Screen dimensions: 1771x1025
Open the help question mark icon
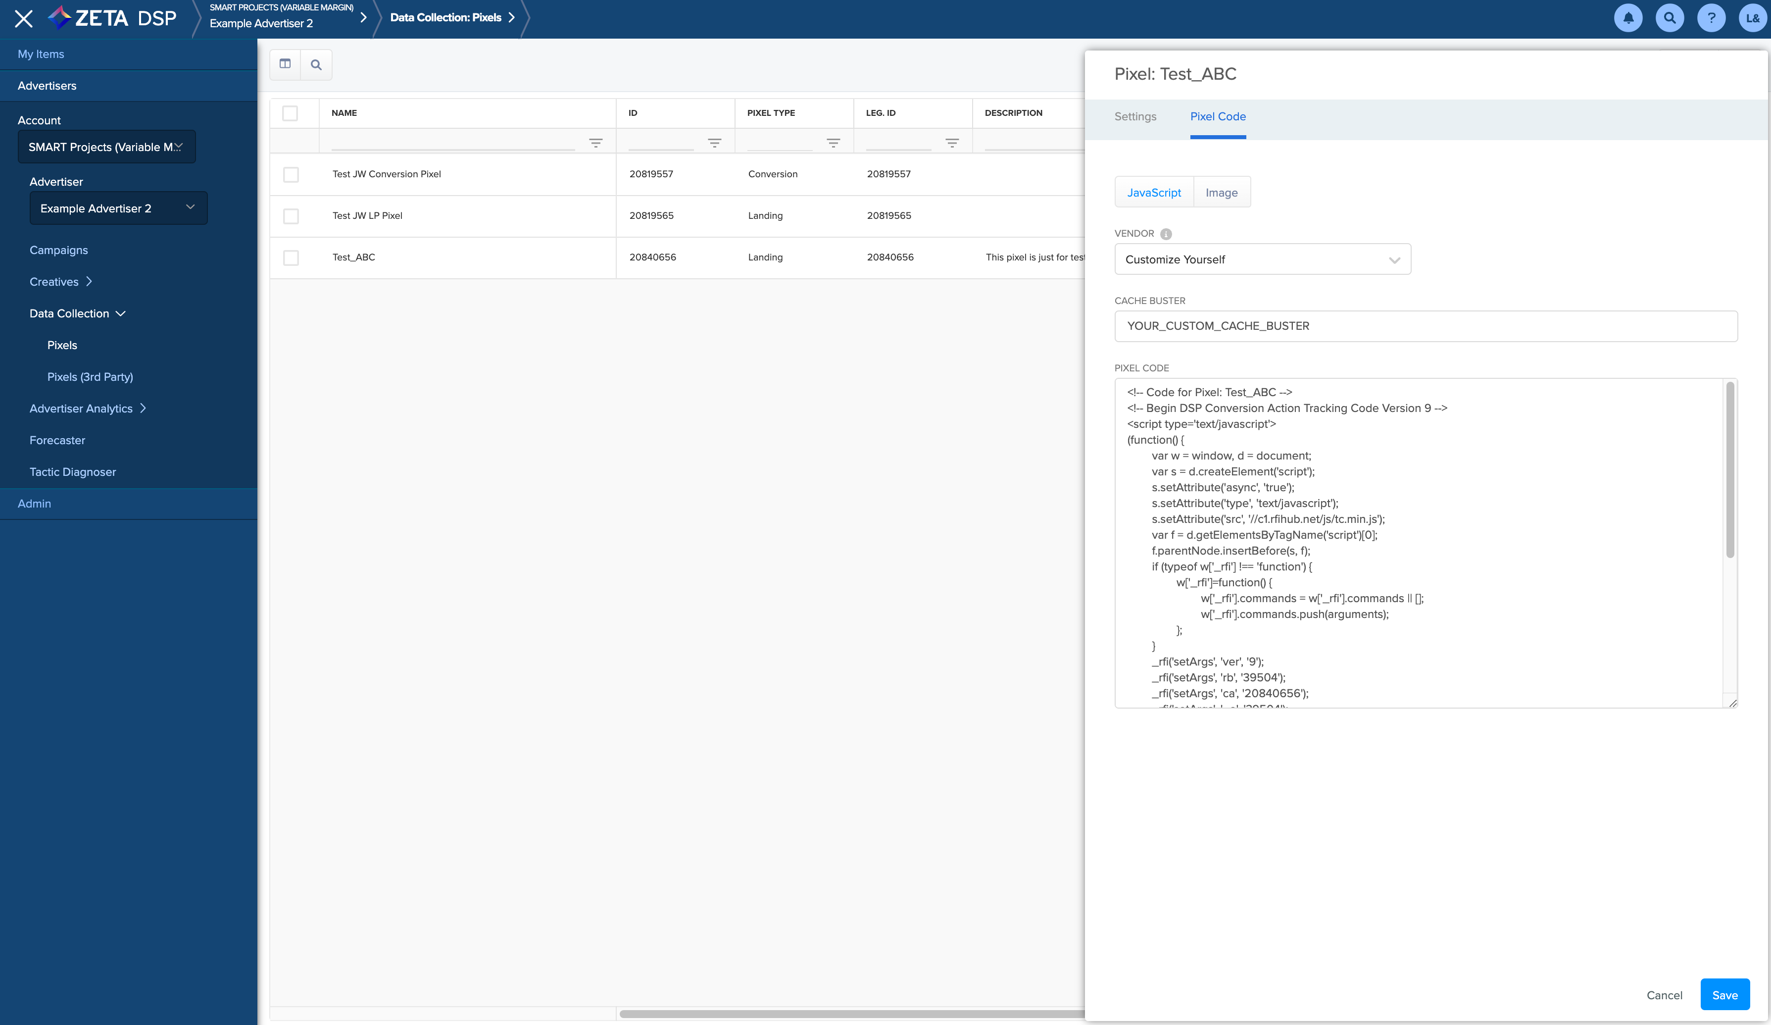(x=1711, y=18)
